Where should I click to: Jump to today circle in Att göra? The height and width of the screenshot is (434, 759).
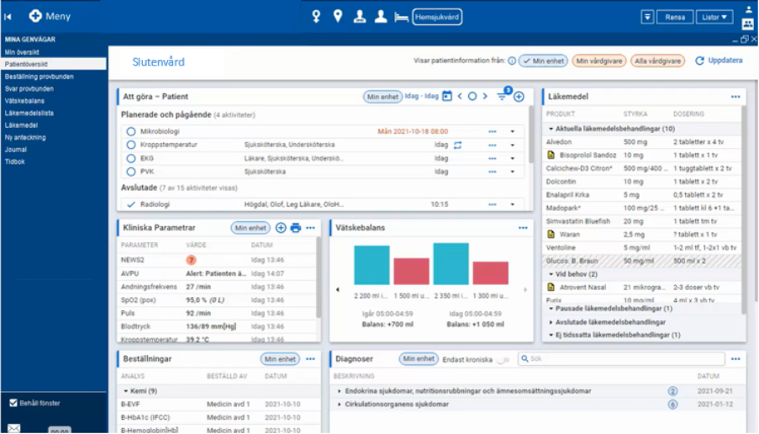coord(472,96)
